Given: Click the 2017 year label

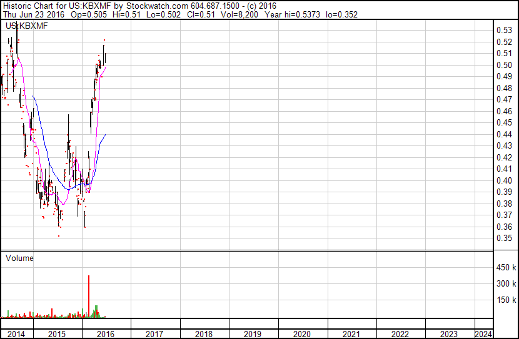Looking at the screenshot, I should 154,334.
